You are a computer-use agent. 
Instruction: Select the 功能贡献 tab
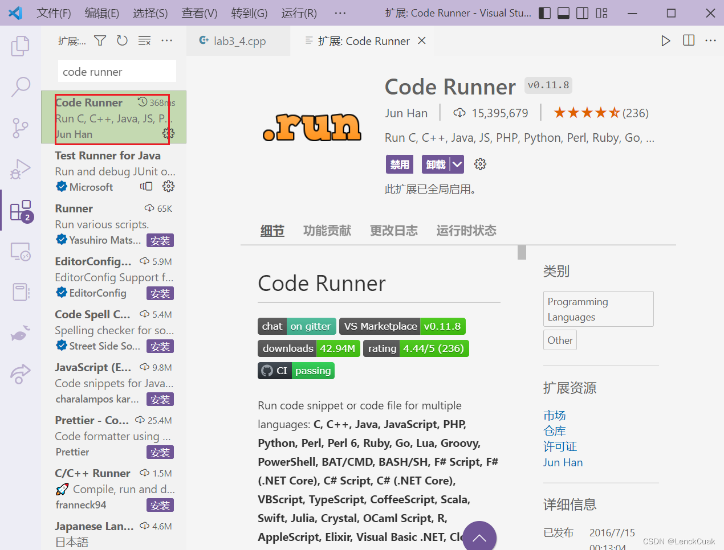pos(327,231)
